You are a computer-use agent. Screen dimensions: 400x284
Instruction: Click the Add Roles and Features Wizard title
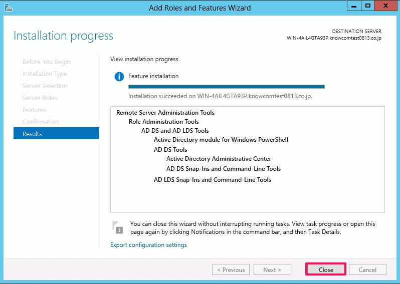[199, 8]
